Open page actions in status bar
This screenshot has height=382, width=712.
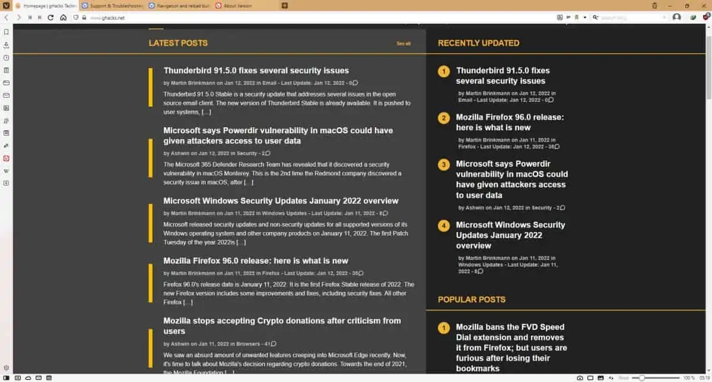(x=611, y=377)
